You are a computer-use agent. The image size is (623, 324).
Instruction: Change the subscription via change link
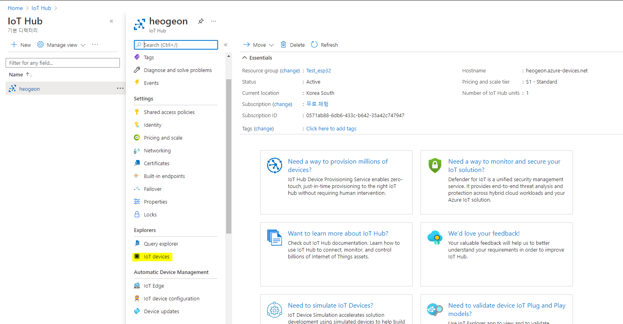283,104
